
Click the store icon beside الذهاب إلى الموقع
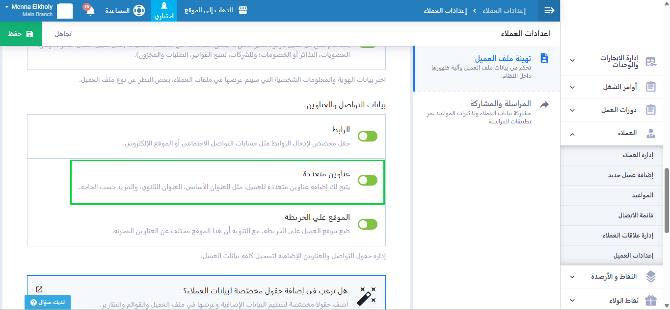pyautogui.click(x=241, y=10)
